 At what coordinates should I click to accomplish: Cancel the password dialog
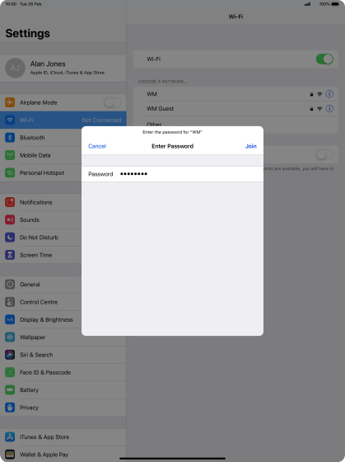pyautogui.click(x=97, y=146)
